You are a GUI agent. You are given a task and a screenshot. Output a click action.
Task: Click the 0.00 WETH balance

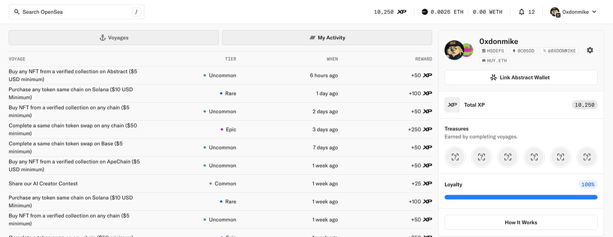(488, 12)
